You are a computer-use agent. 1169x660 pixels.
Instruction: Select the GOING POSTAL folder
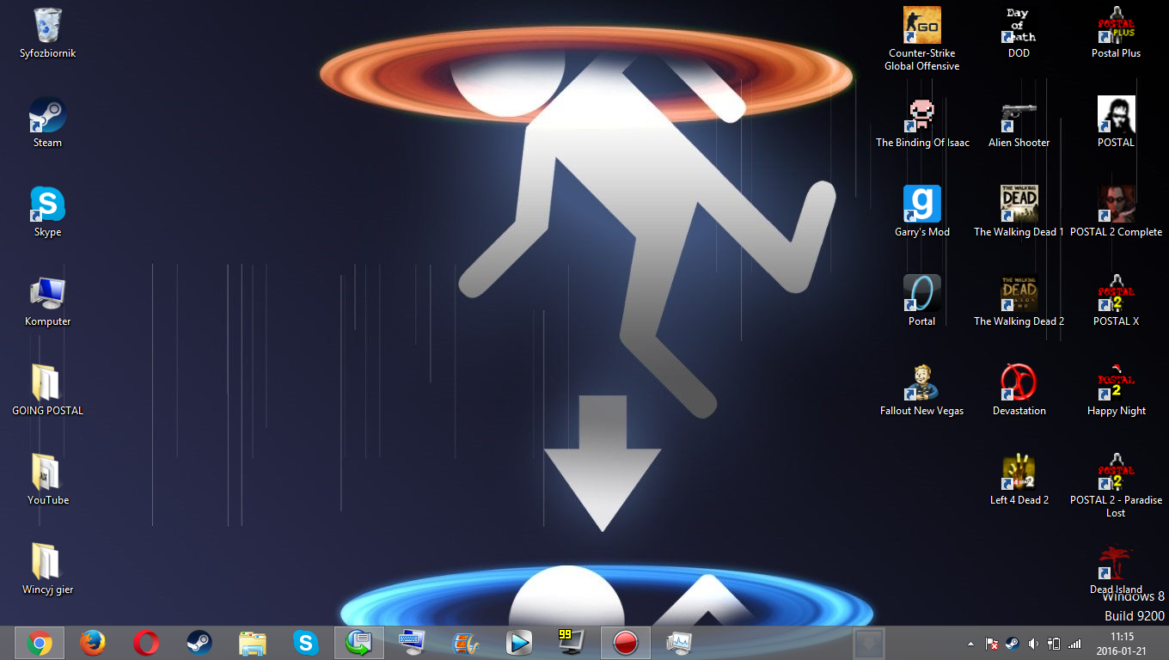coord(47,390)
